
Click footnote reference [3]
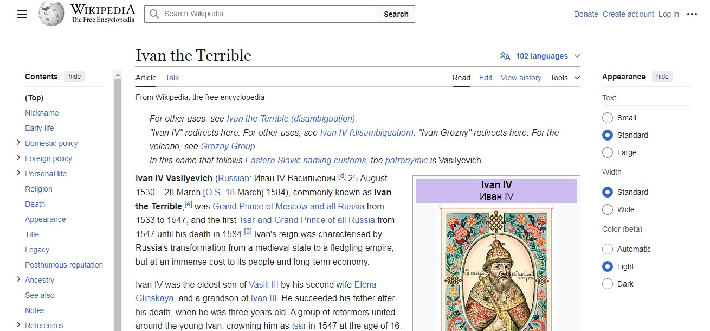[x=248, y=232]
